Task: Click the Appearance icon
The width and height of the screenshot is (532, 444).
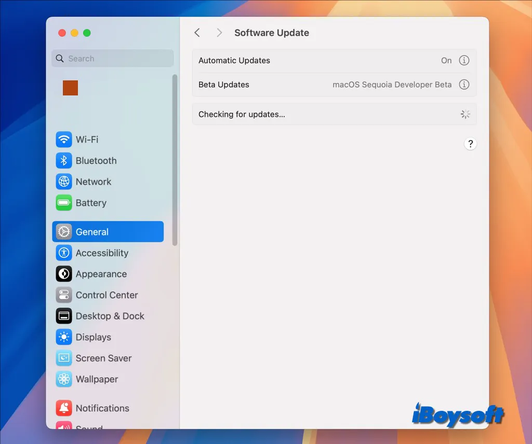Action: point(64,274)
